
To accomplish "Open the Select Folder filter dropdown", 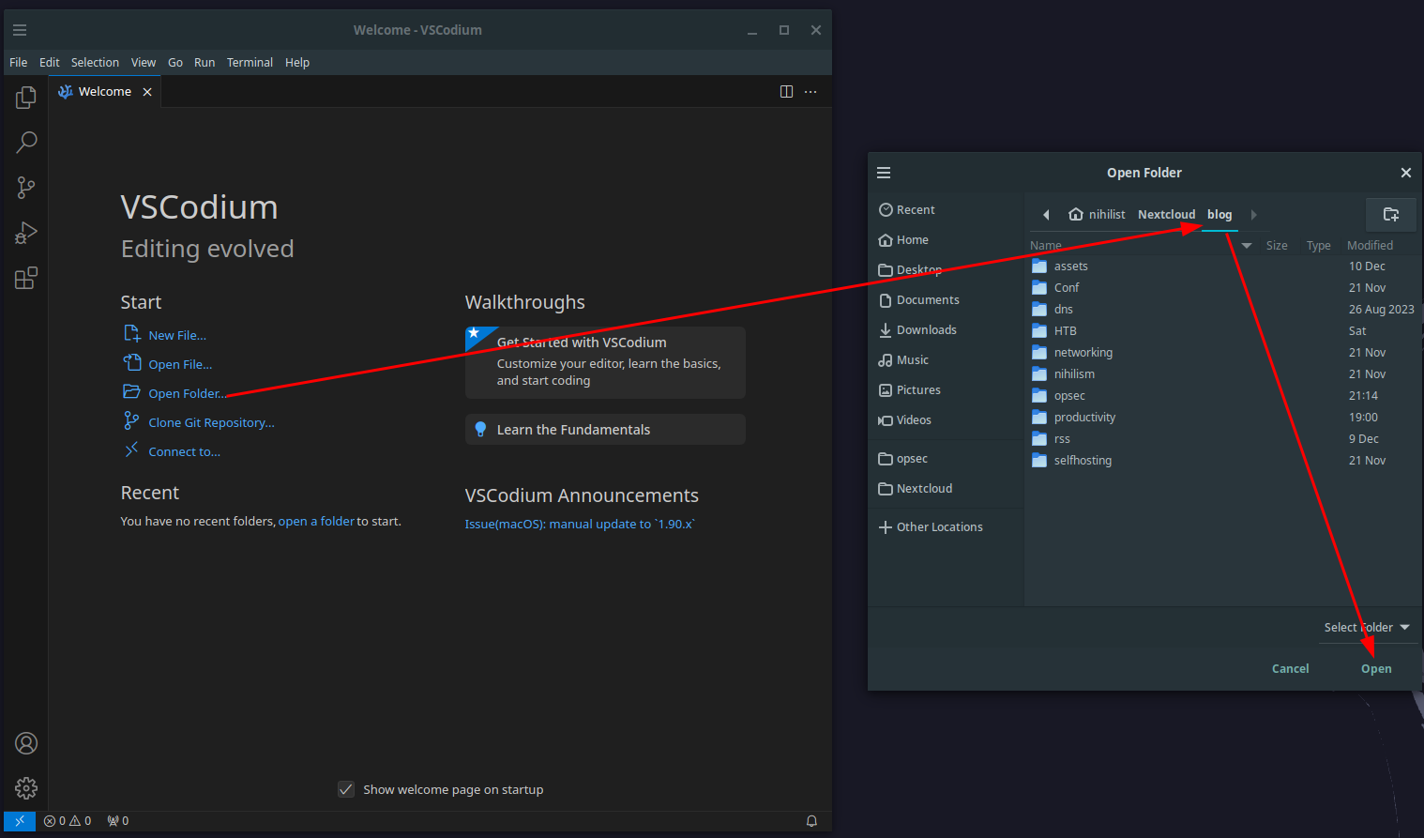I will [x=1367, y=628].
